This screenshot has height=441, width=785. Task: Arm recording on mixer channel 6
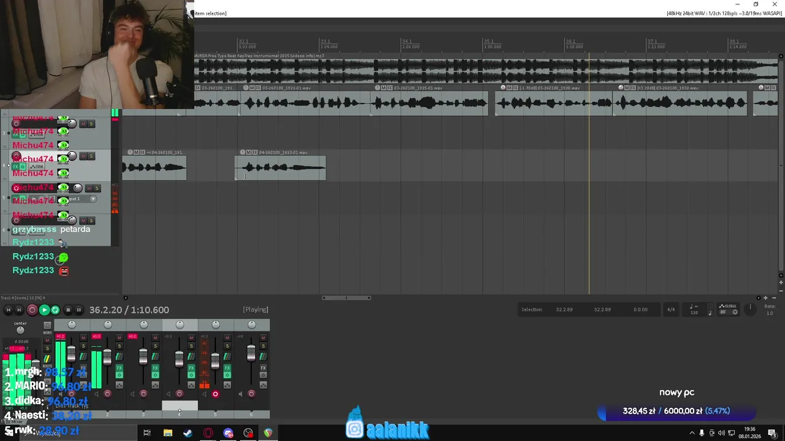251,394
